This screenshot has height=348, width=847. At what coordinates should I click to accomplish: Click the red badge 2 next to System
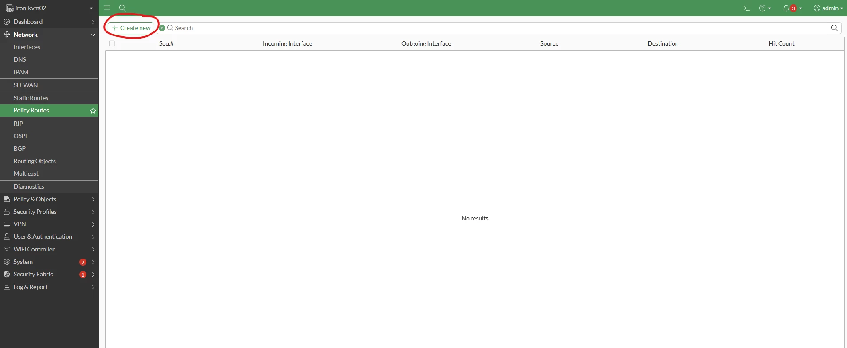tap(82, 262)
